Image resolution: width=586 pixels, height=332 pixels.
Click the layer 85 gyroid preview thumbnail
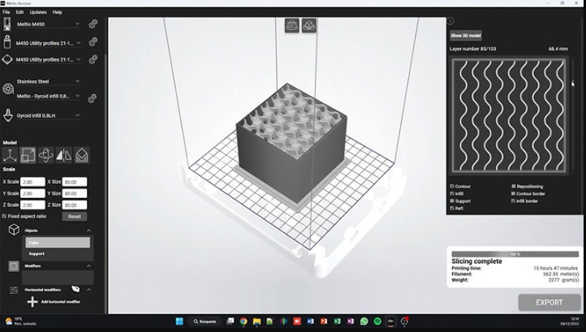tap(509, 115)
